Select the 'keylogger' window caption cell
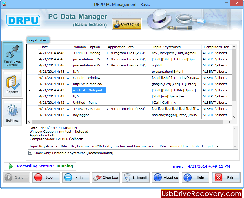Screen dimensions: 244x198 [x=89, y=115]
